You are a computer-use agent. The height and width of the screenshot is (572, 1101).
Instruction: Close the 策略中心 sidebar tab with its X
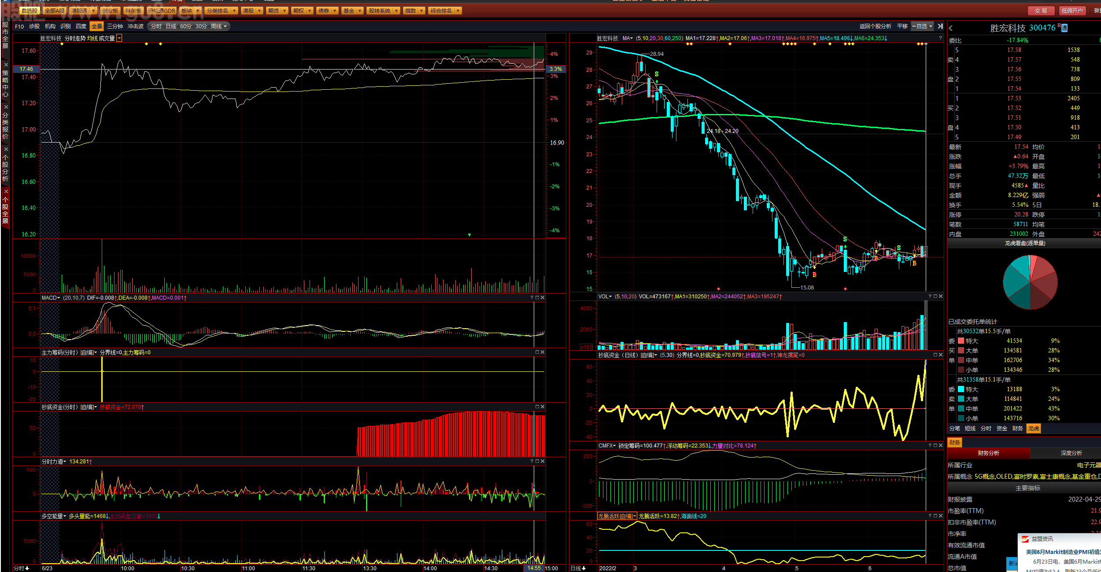point(6,65)
